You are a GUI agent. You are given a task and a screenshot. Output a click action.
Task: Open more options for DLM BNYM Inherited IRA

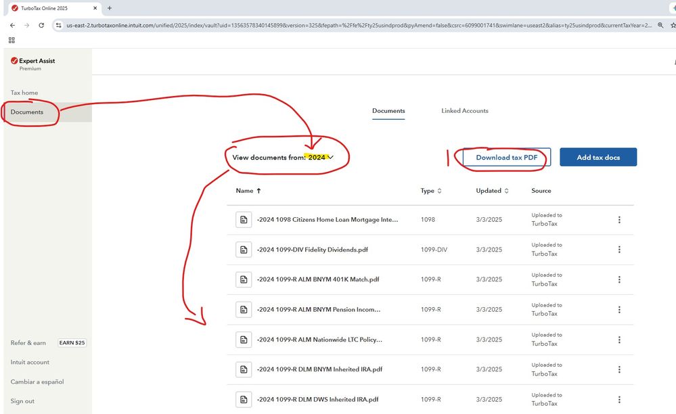619,369
